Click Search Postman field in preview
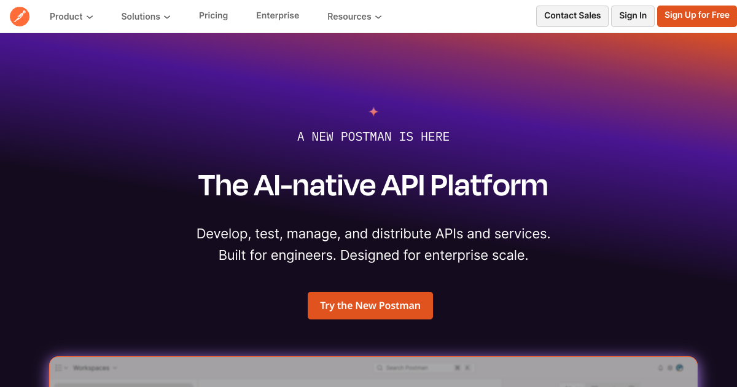The image size is (737, 387). pos(423,368)
